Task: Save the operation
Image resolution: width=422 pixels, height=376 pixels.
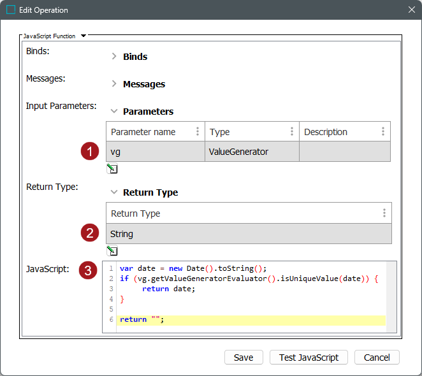Action: click(x=244, y=358)
